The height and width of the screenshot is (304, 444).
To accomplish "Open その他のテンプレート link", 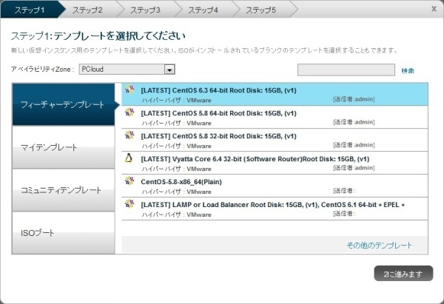I will 379,245.
